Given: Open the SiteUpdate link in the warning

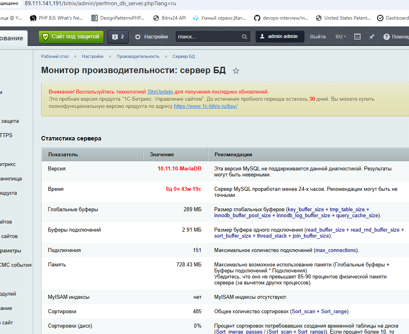Looking at the screenshot, I should click(x=160, y=92).
